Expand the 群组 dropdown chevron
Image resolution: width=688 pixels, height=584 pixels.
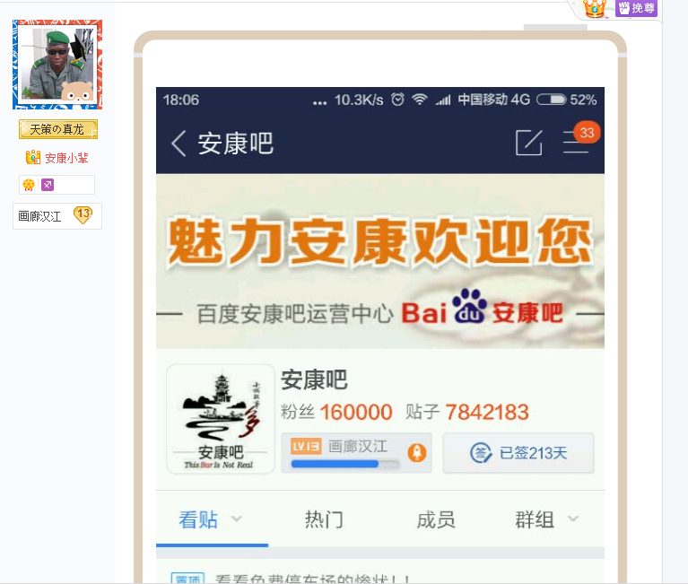[x=573, y=519]
